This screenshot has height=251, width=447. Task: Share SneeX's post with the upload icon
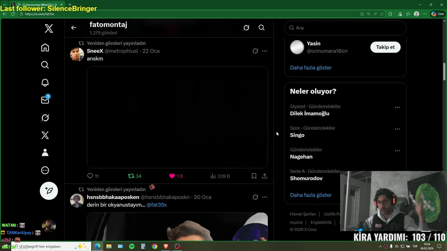point(265,176)
